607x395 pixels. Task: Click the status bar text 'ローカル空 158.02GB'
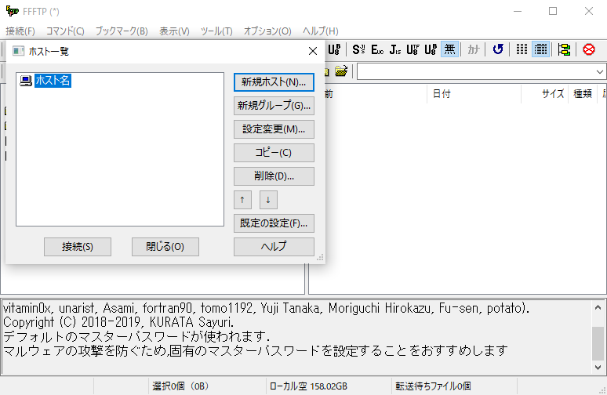(x=308, y=386)
